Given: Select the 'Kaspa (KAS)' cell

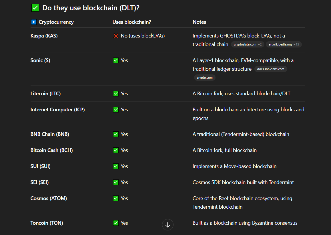Looking at the screenshot, I should 44,36.
